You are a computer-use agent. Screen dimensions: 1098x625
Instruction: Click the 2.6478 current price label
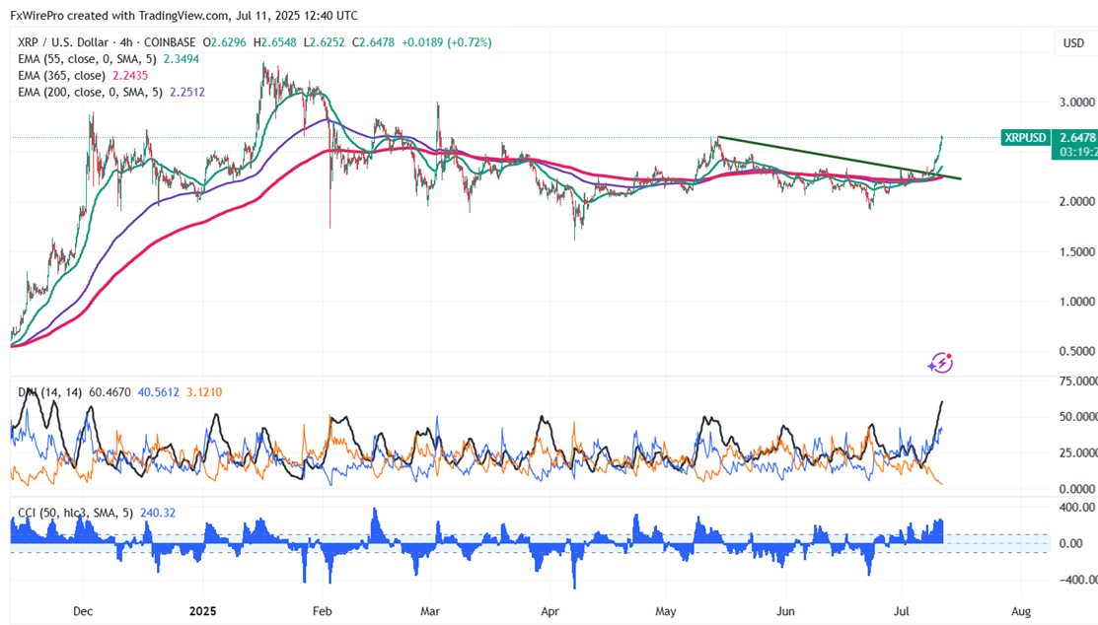[1073, 138]
